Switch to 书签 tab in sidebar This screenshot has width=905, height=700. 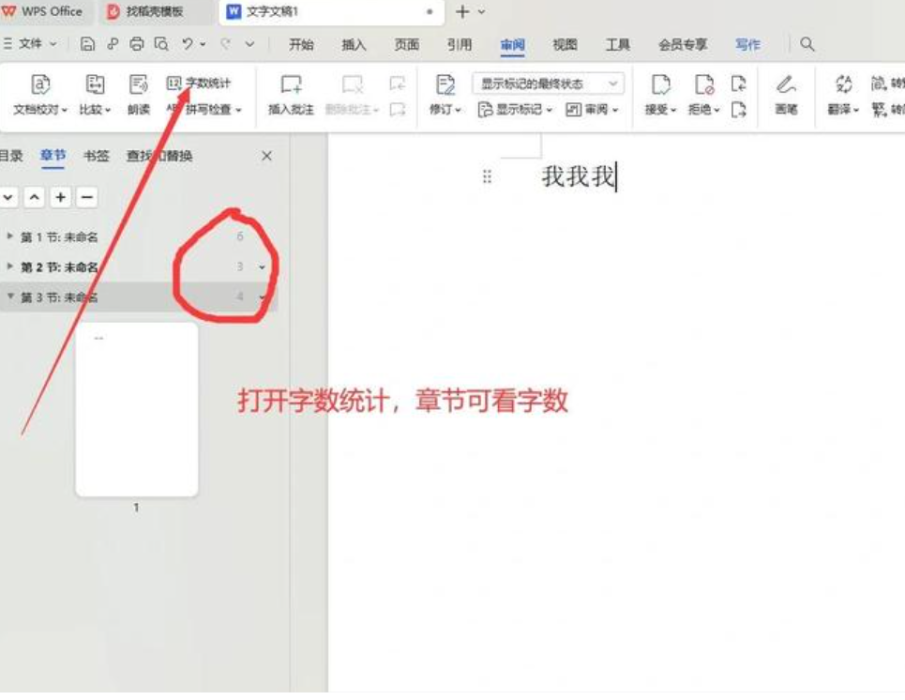pyautogui.click(x=96, y=156)
